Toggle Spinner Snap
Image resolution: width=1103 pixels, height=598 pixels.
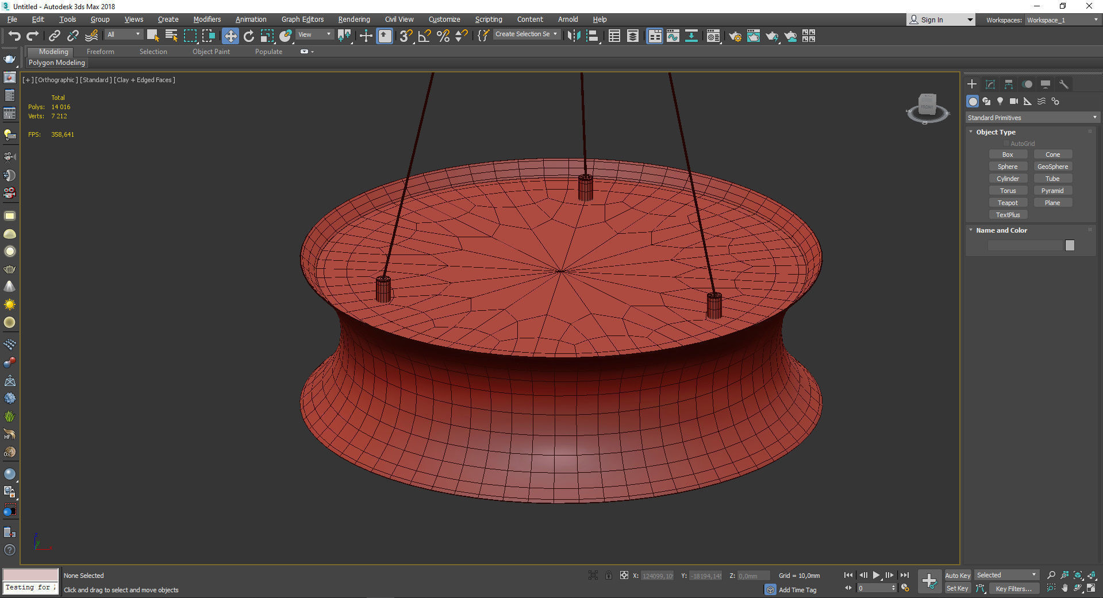point(461,36)
